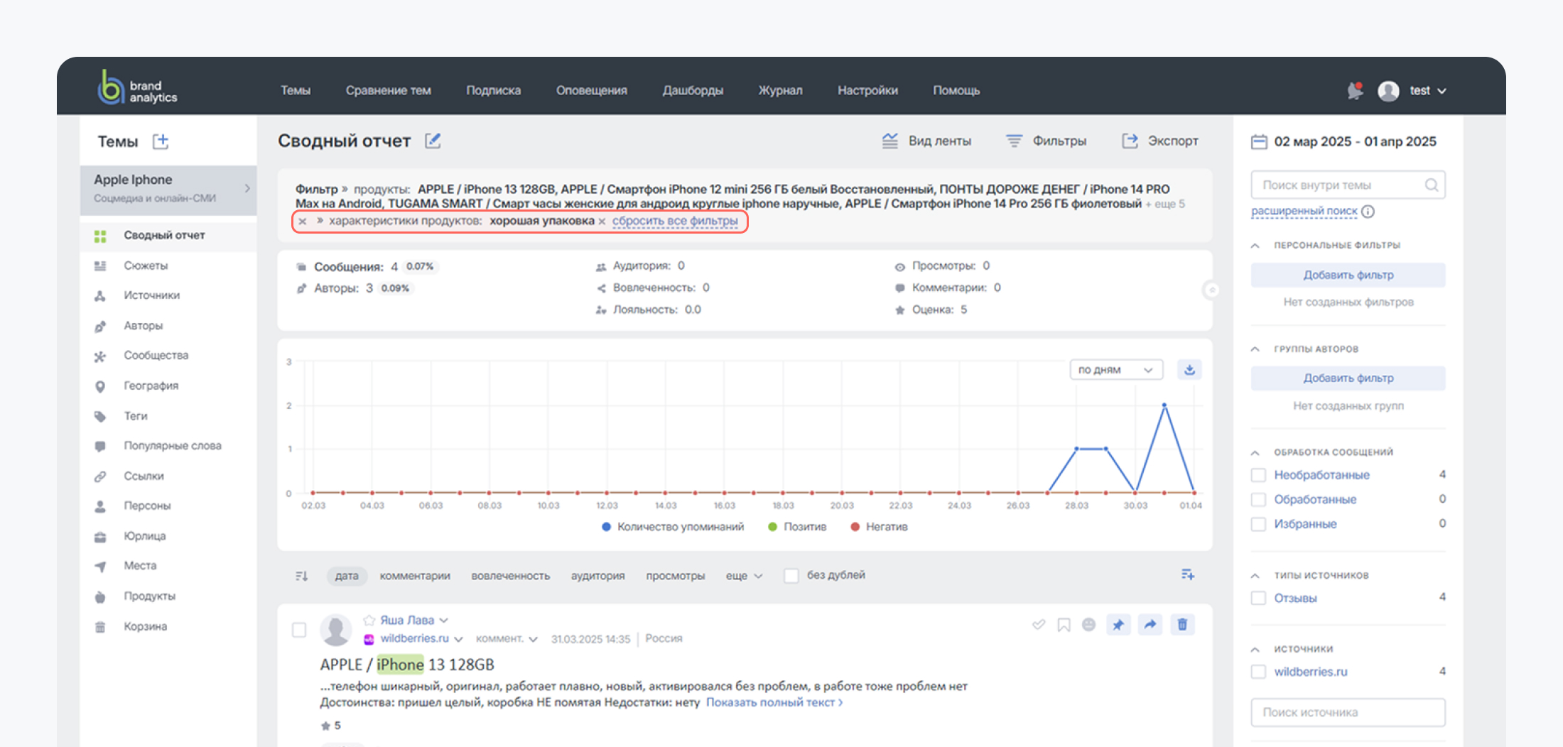
Task: Expand Apple Iphone theme arrow
Action: tap(248, 189)
